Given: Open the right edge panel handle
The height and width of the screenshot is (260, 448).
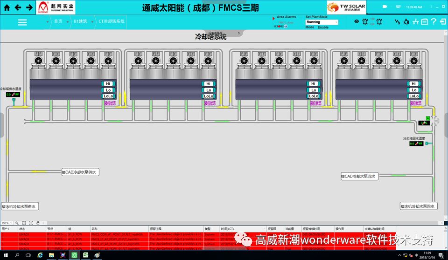Looking at the screenshot, I should [446, 125].
